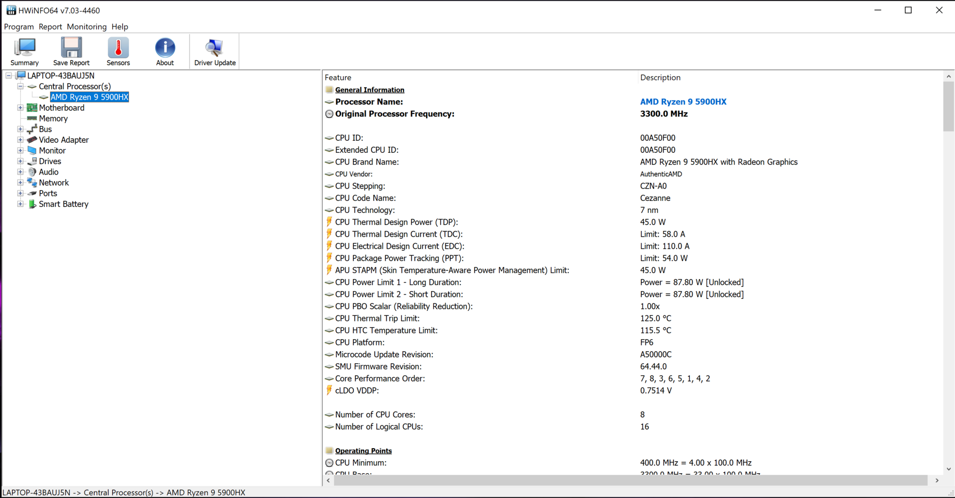
Task: Click the Monitor tree icon
Action: coord(32,151)
